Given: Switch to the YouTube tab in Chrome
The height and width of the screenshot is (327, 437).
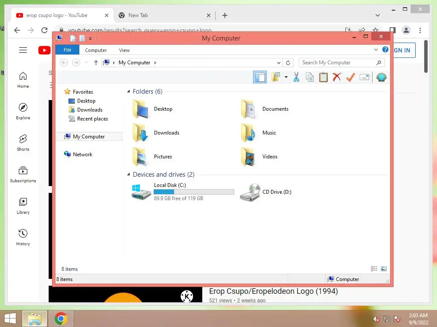Looking at the screenshot, I should [x=57, y=15].
